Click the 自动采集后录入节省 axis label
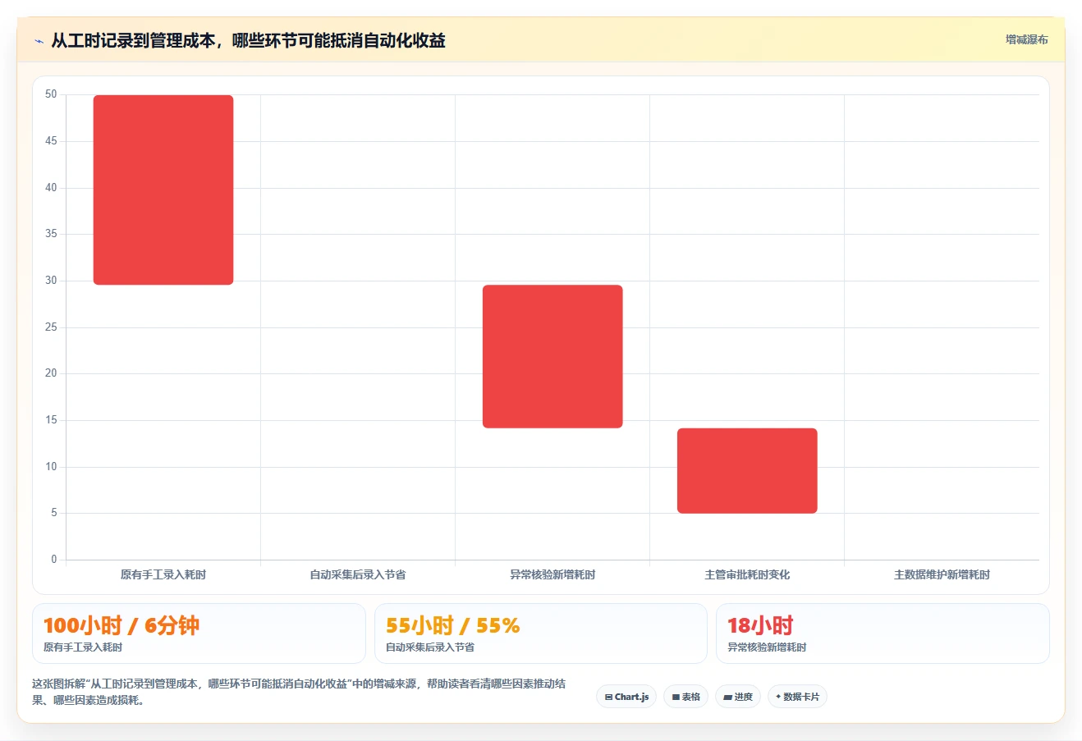The height and width of the screenshot is (741, 1082). (x=358, y=574)
